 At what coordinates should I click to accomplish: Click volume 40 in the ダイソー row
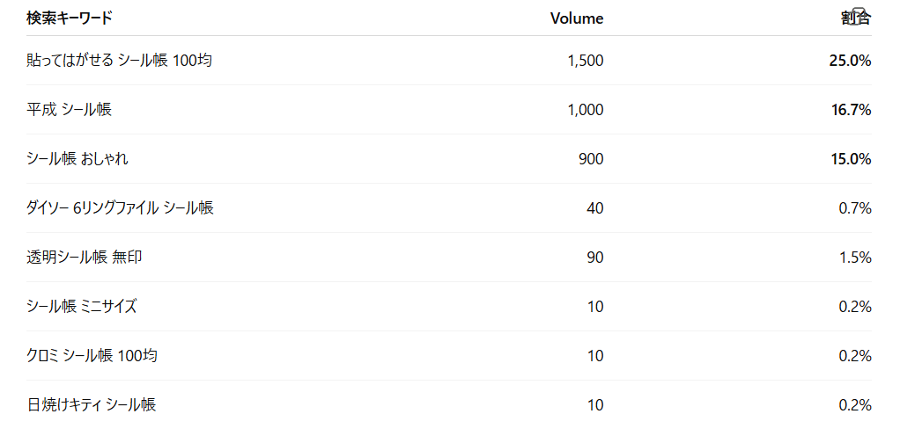(x=595, y=208)
